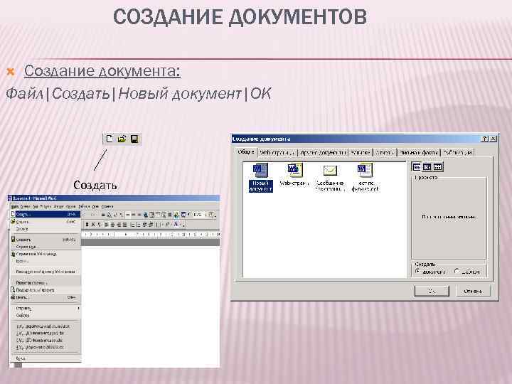
Task: Open the Записки tab
Action: tap(361, 152)
